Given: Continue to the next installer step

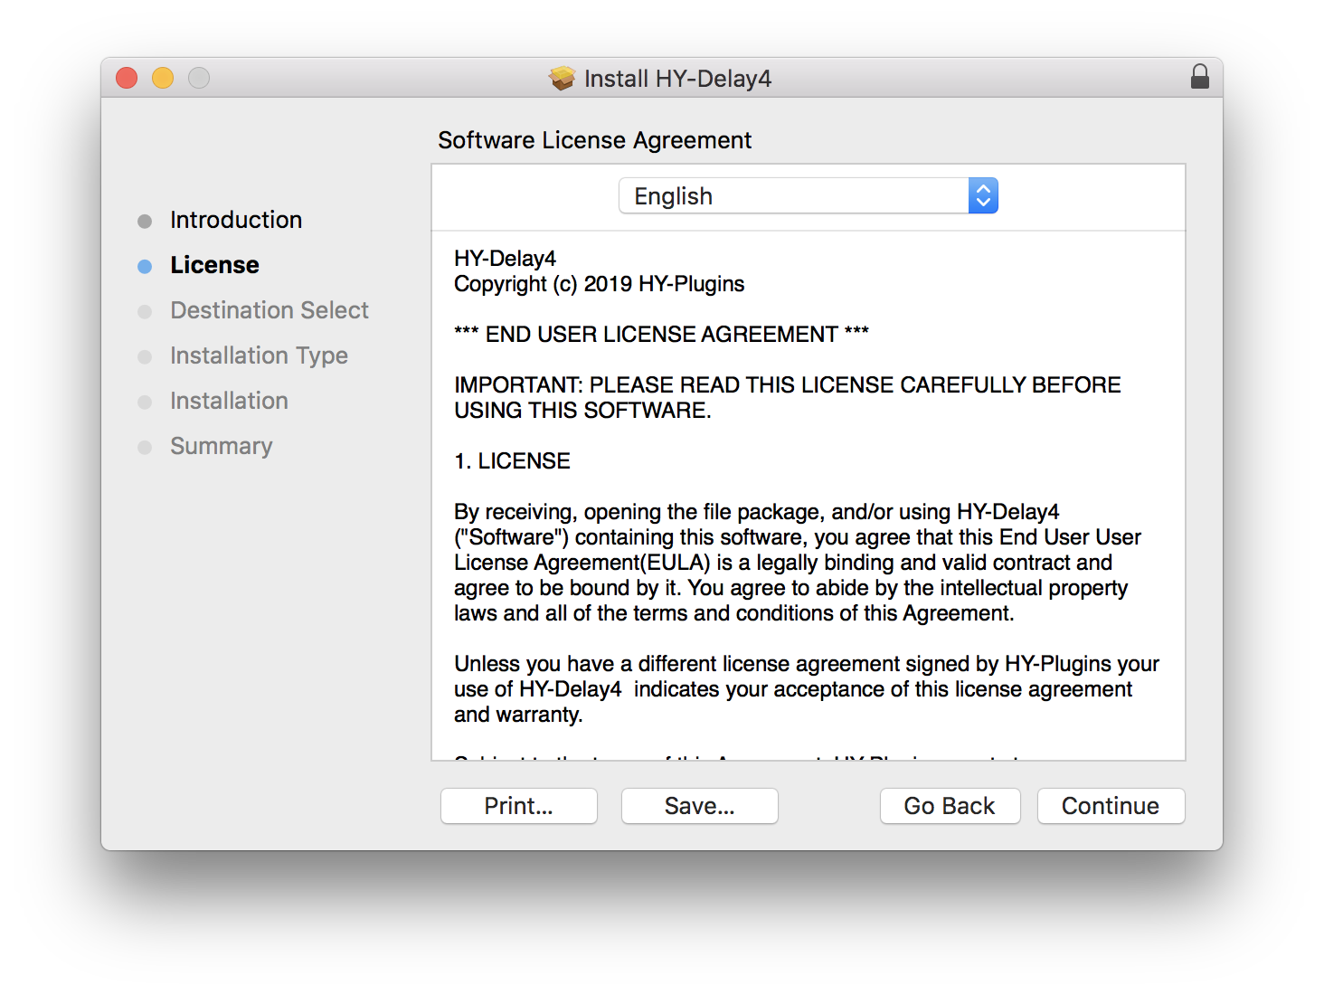Looking at the screenshot, I should (1111, 806).
